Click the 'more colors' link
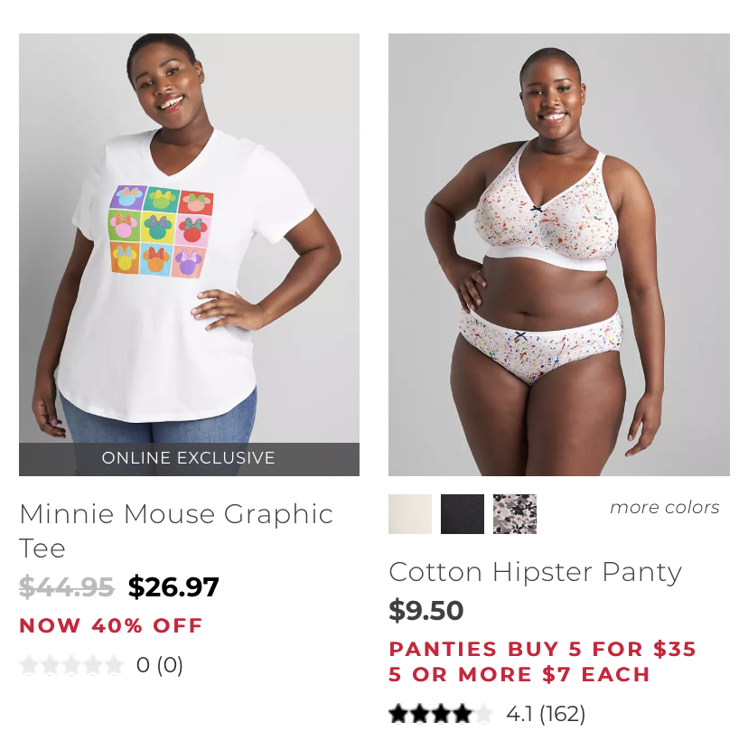748x750 pixels. 664,507
